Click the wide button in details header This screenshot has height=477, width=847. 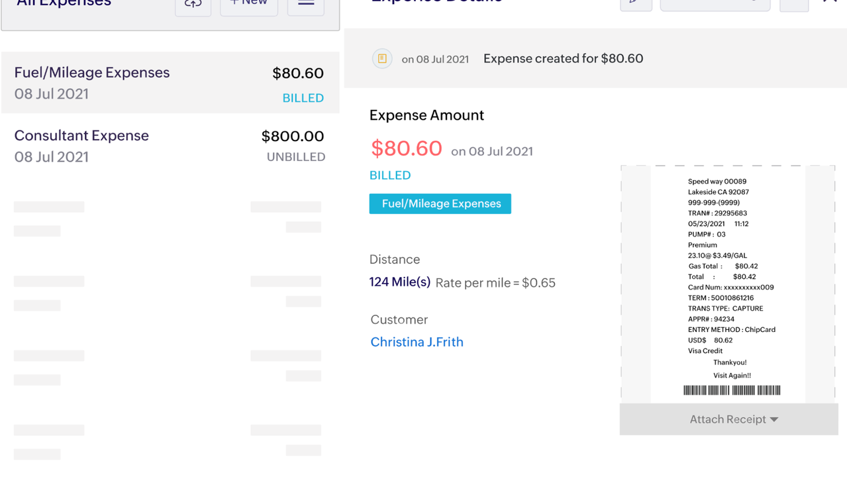click(x=715, y=4)
